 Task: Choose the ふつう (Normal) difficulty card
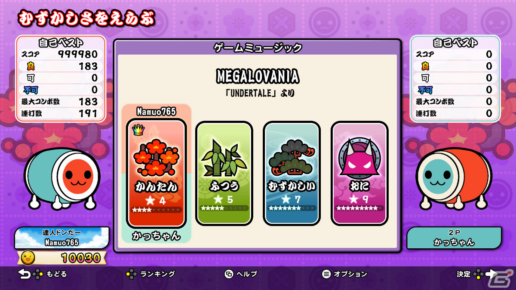(224, 173)
